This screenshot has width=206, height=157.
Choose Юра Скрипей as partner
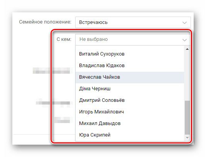coord(130,135)
